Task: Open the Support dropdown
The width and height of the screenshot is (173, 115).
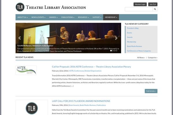Action: pyautogui.click(x=97, y=17)
